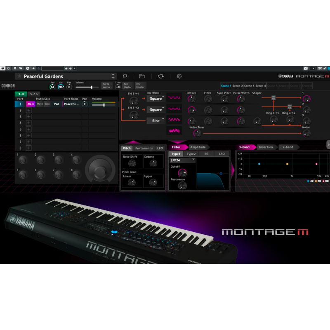This screenshot has height=330, width=330.
Task: Open the Sine oscillator wave dropdown
Action: (x=156, y=121)
